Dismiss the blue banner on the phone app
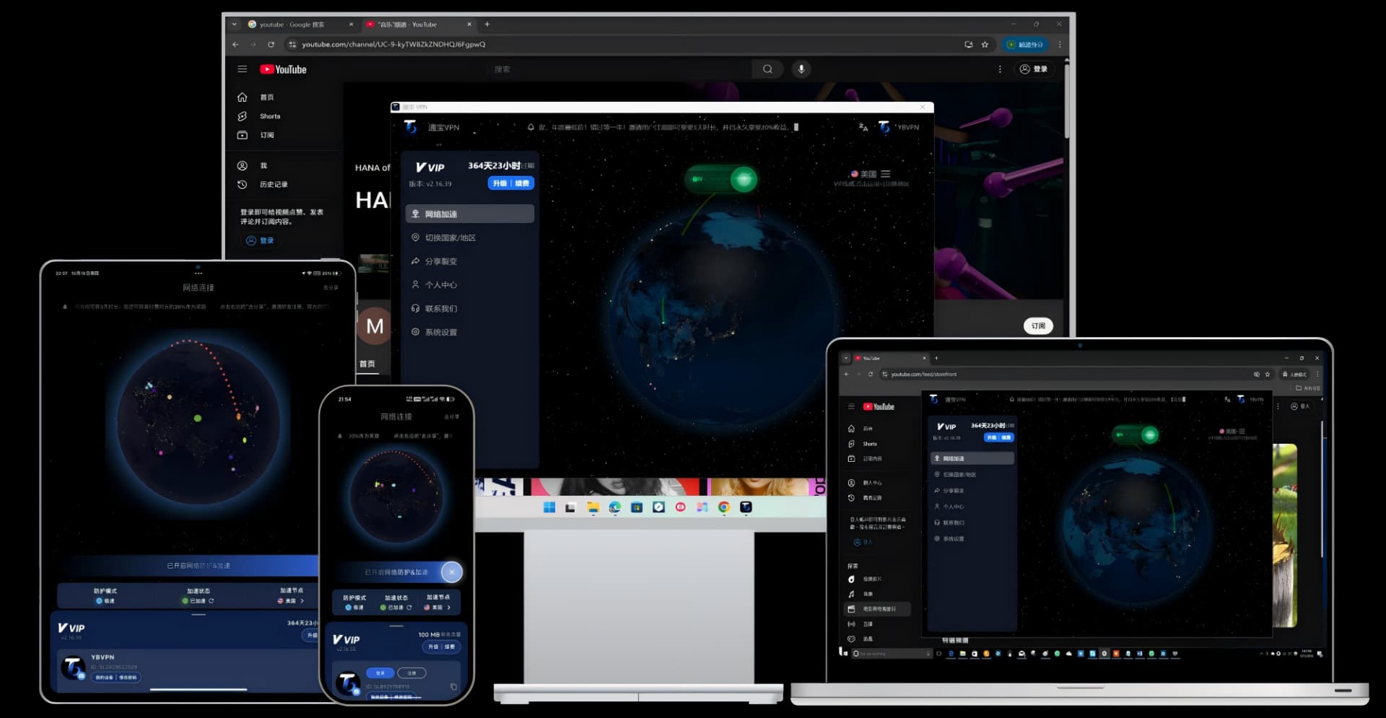Screen dimensions: 1386x718 [453, 572]
